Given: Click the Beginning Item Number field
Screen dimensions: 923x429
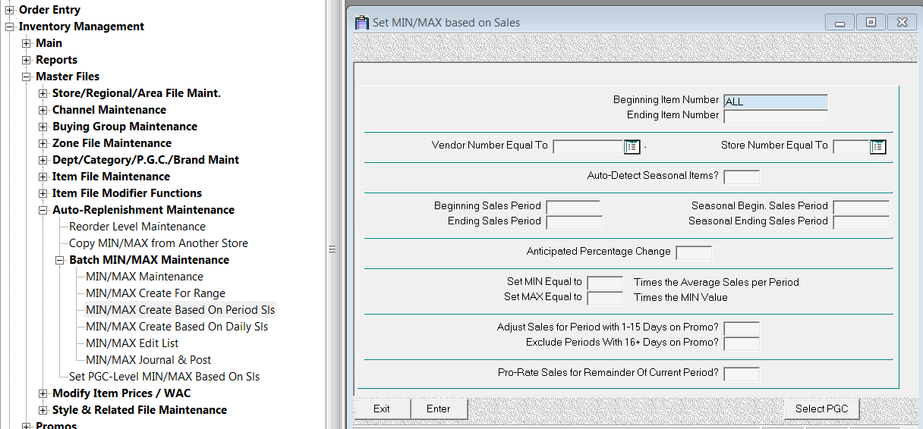Looking at the screenshot, I should pos(775,102).
